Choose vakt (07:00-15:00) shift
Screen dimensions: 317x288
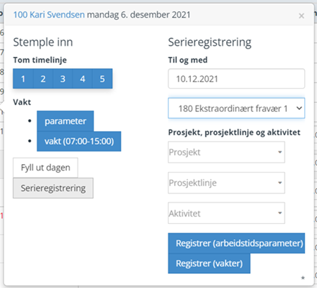click(79, 142)
